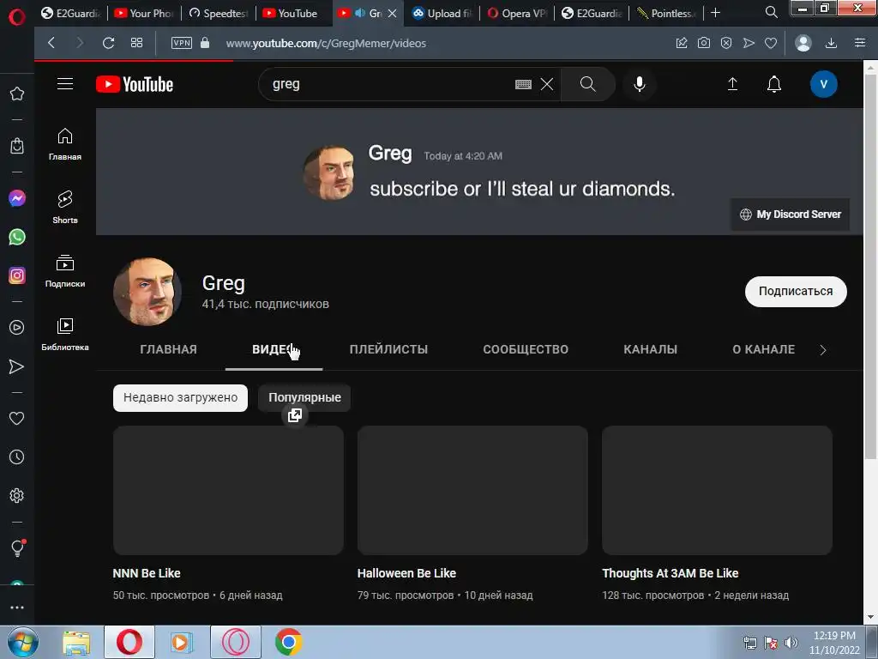This screenshot has width=878, height=659.
Task: Open Shorts in YouTube sidebar
Action: [x=65, y=208]
